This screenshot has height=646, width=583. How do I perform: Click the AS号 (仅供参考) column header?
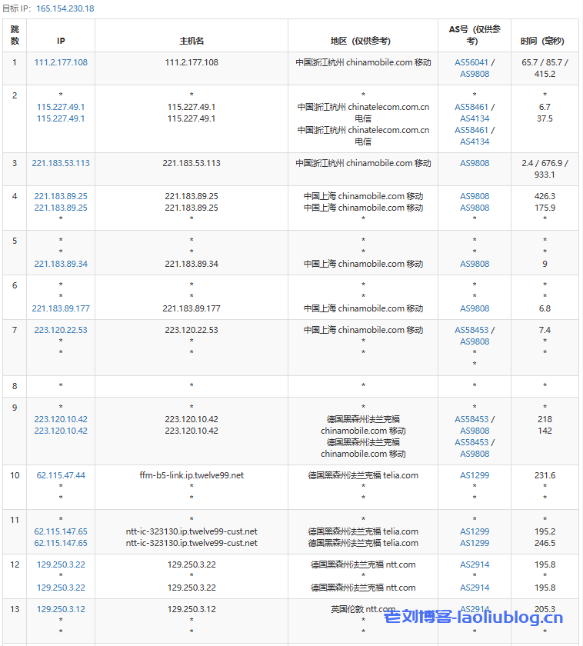[475, 35]
